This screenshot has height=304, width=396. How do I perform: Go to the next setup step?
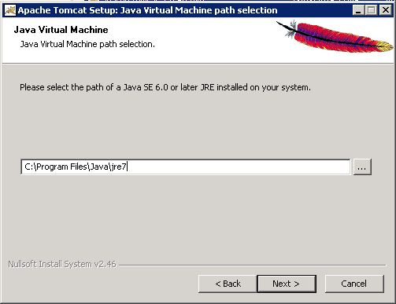pos(287,284)
